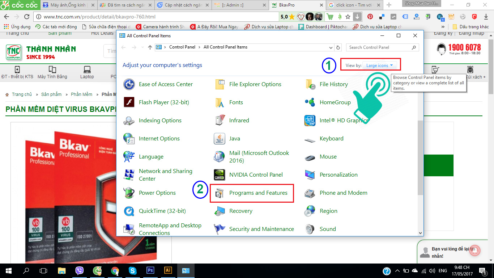This screenshot has height=278, width=494.
Task: Bookmark this page with the star
Action: (348, 17)
